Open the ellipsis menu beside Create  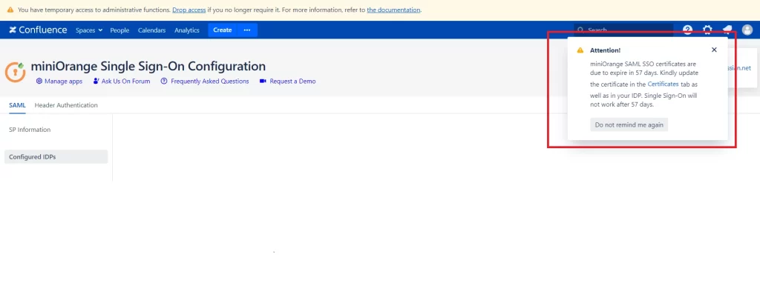247,30
